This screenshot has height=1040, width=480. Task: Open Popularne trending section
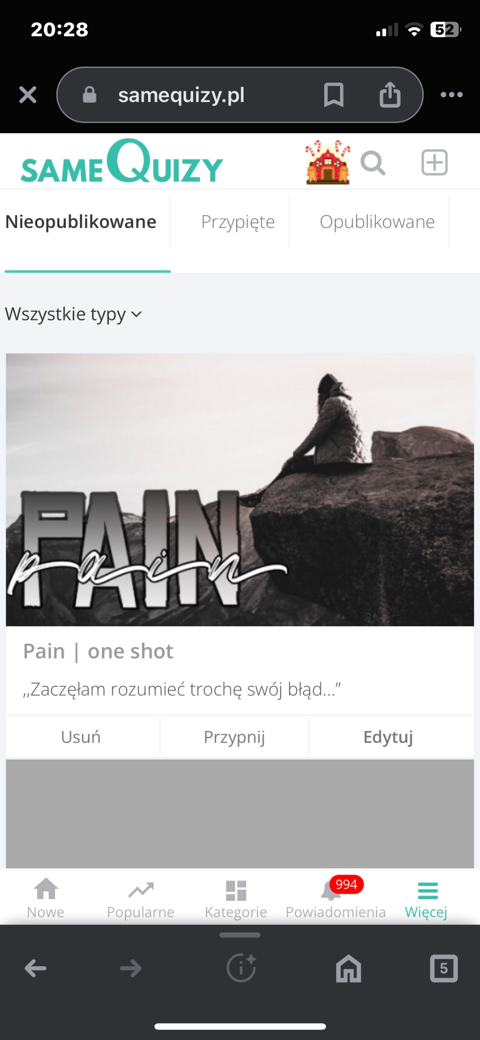click(140, 898)
